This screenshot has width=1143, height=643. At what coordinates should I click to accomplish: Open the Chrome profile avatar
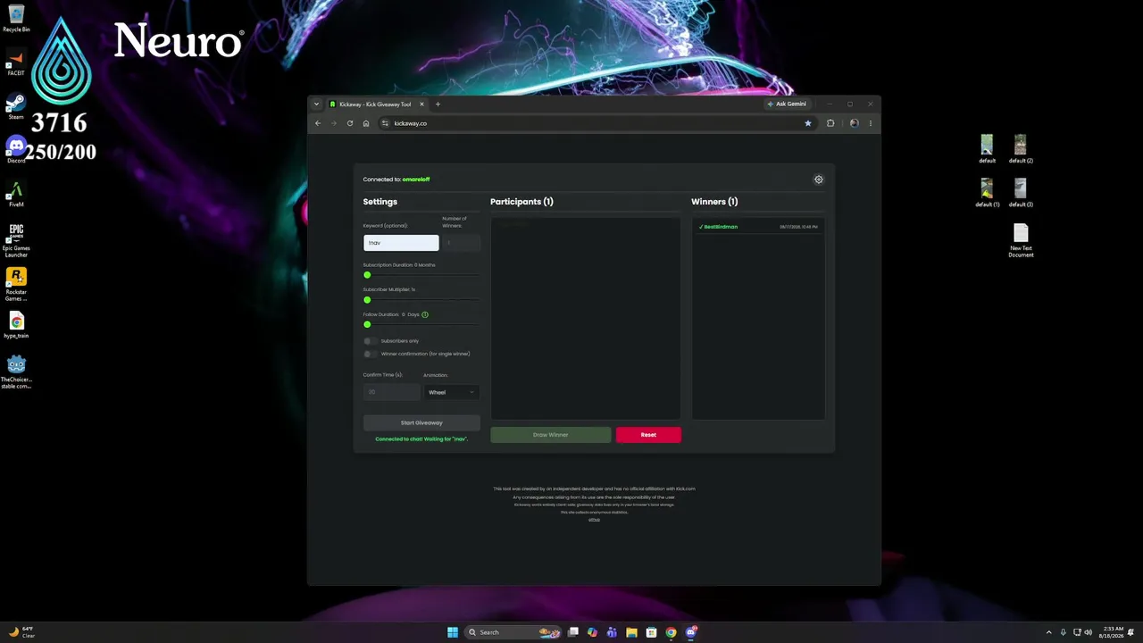855,123
